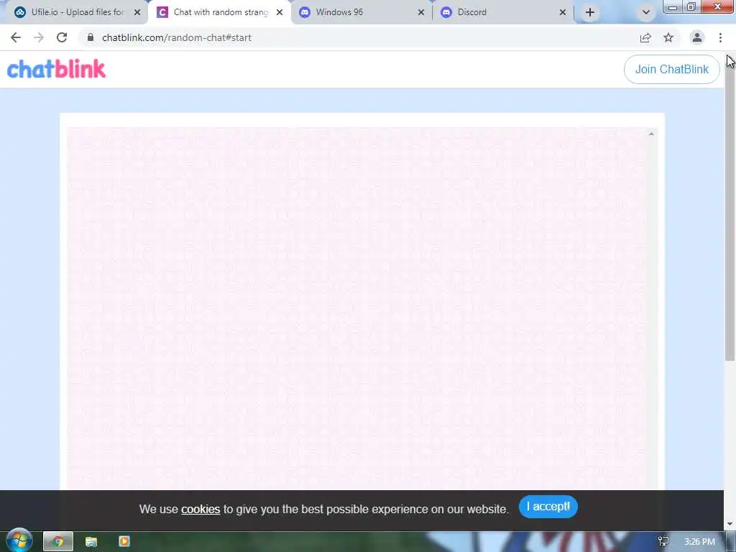Open the Chrome profile avatar
Viewport: 736px width, 552px height.
click(x=697, y=37)
